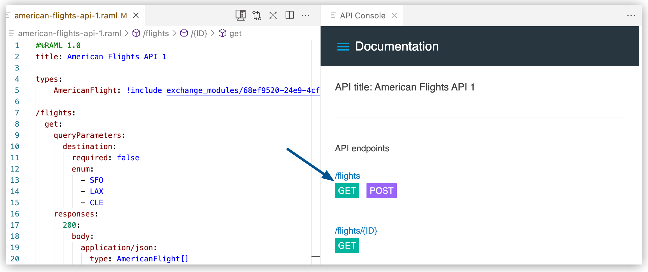Click the 'Documentation' header title
This screenshot has height=272, width=648.
(397, 46)
